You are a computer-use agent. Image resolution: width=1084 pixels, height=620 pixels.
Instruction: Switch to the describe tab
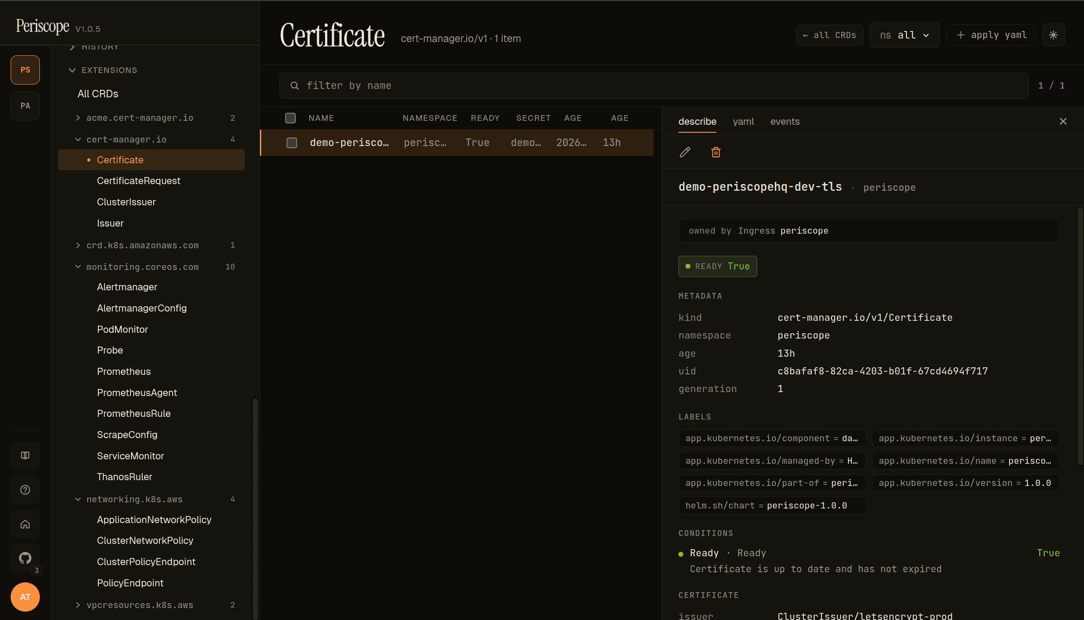point(697,121)
